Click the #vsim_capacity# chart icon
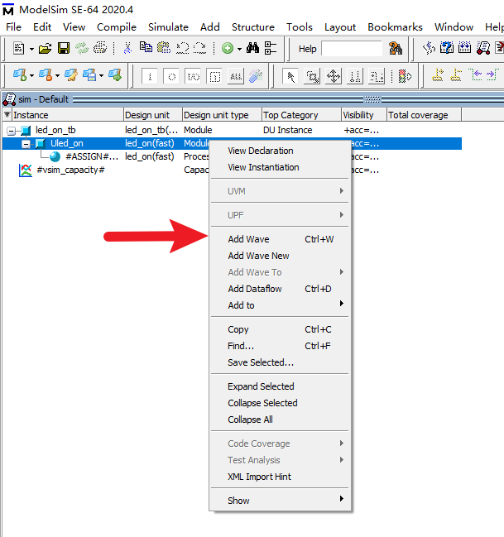Image resolution: width=504 pixels, height=537 pixels. pyautogui.click(x=26, y=170)
